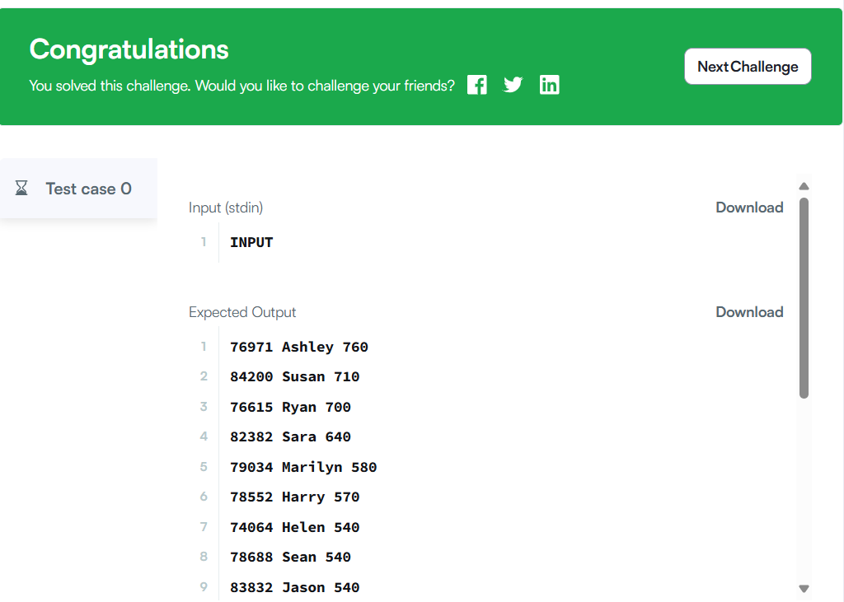Click output line 79034 Marilyn 580

[x=303, y=467]
